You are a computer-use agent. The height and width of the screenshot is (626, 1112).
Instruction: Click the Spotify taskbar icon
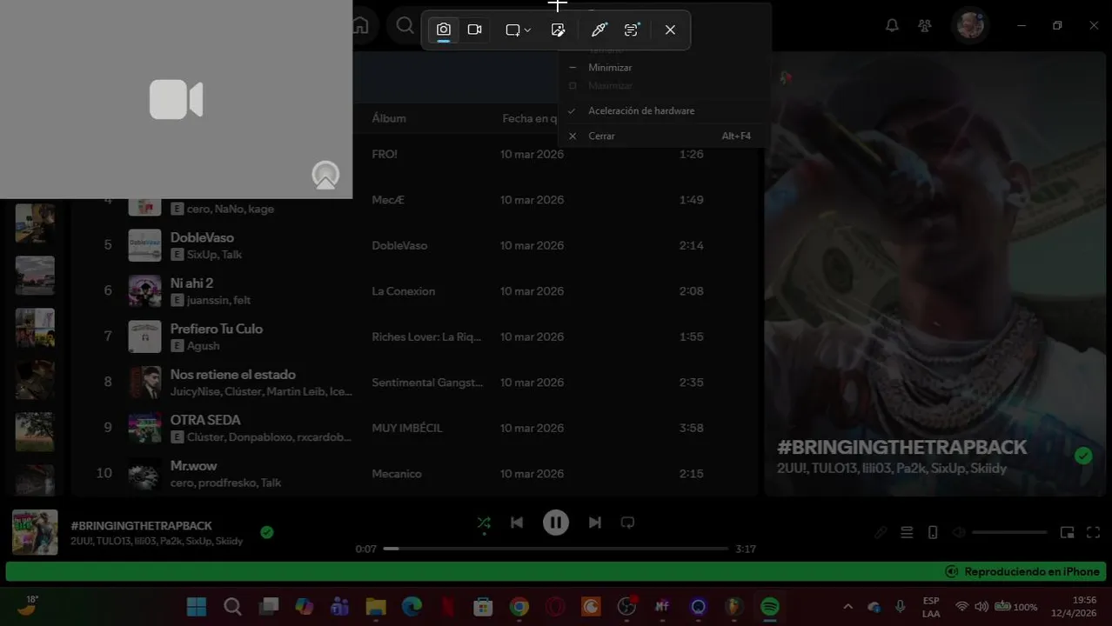(770, 606)
